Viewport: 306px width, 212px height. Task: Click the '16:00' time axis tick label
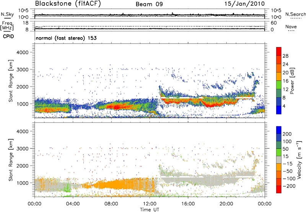click(x=188, y=204)
